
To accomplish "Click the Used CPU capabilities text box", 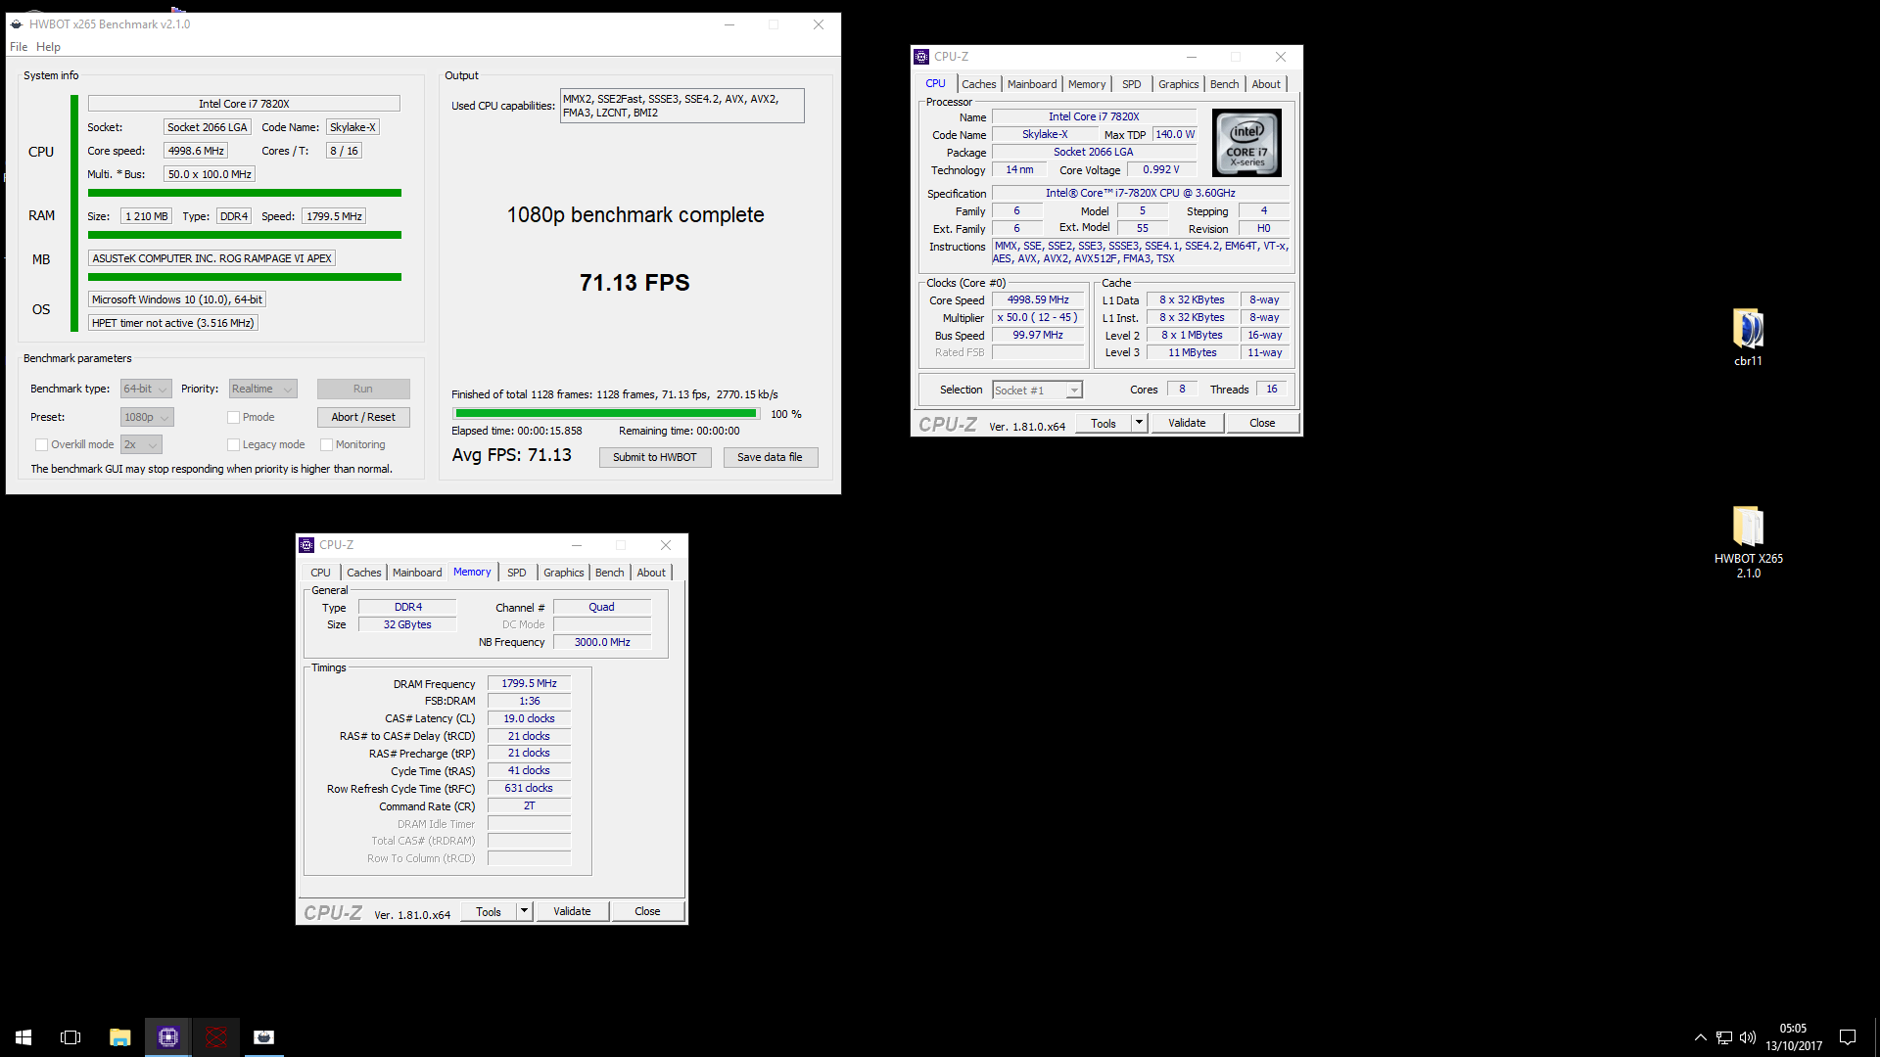I will pos(681,106).
